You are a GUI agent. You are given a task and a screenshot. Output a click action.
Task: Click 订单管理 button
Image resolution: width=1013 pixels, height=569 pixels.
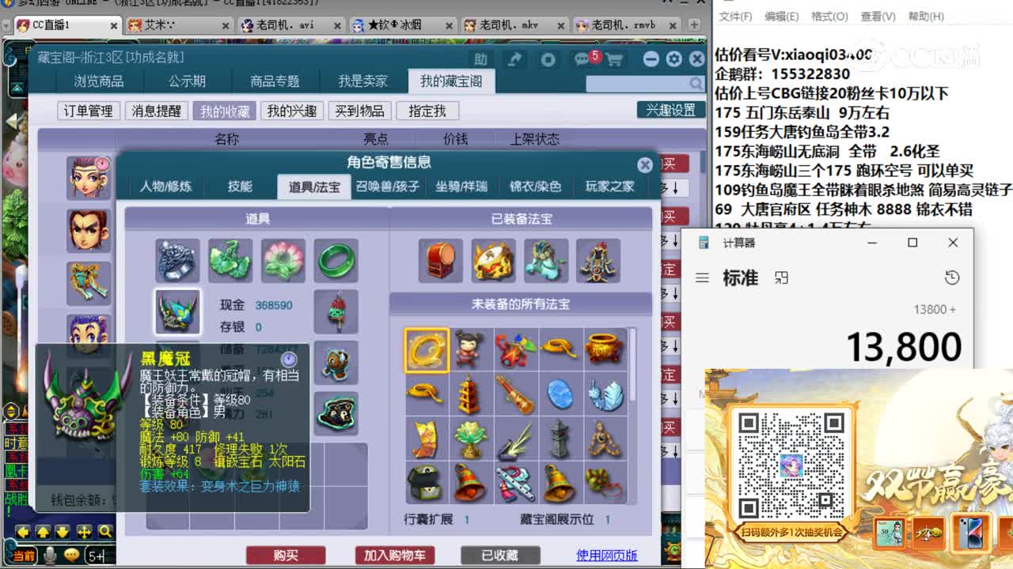tap(89, 111)
